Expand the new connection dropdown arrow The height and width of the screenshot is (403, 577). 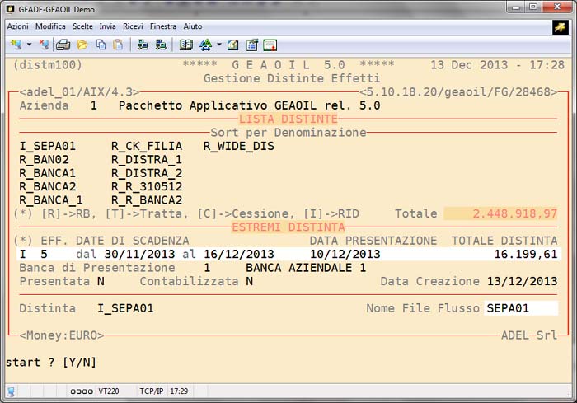(x=29, y=45)
